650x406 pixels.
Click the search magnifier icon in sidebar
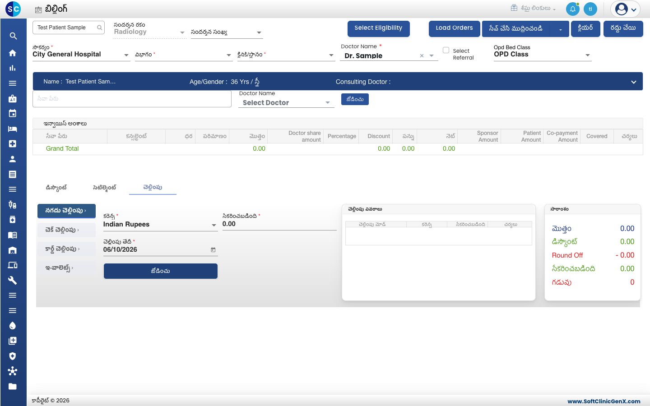click(x=13, y=36)
